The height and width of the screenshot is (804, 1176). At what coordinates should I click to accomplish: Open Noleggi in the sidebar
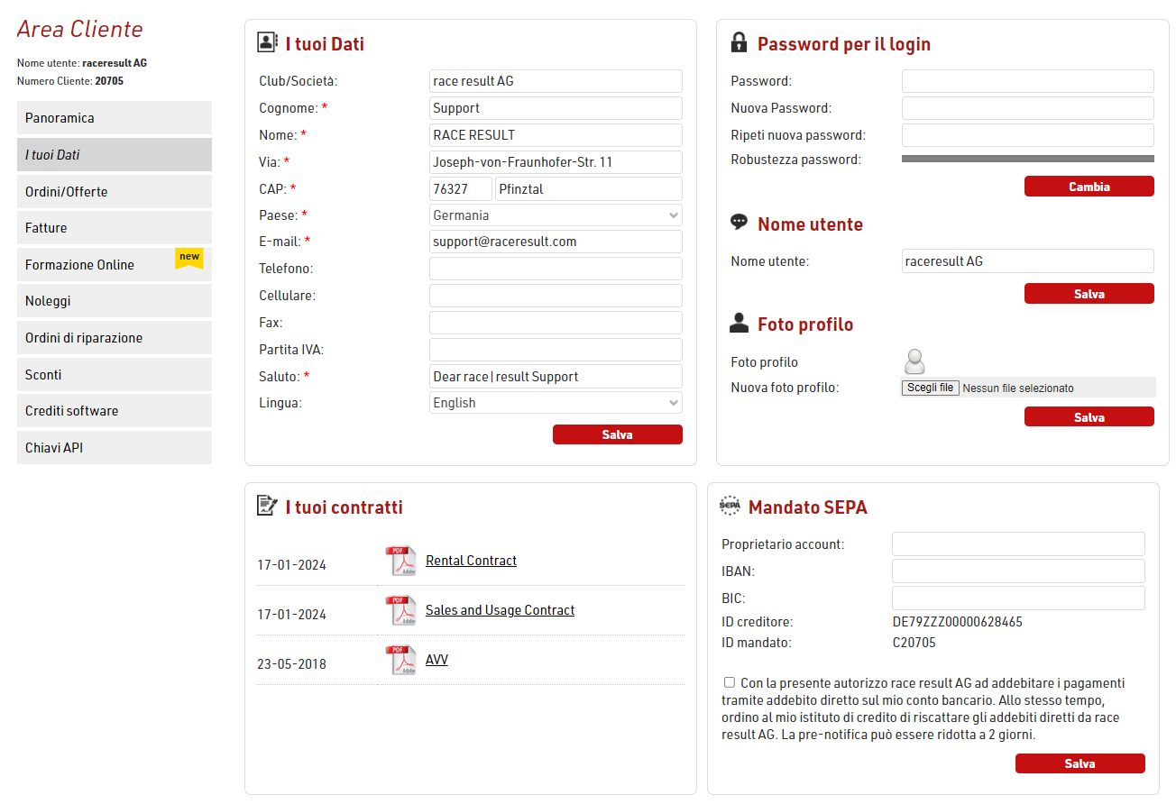click(115, 301)
